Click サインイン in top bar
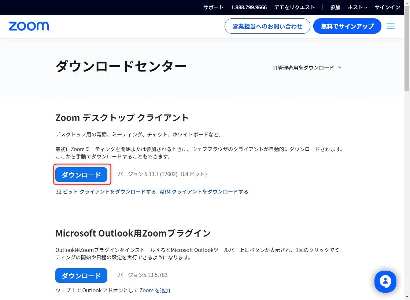410x300 pixels. pyautogui.click(x=387, y=7)
